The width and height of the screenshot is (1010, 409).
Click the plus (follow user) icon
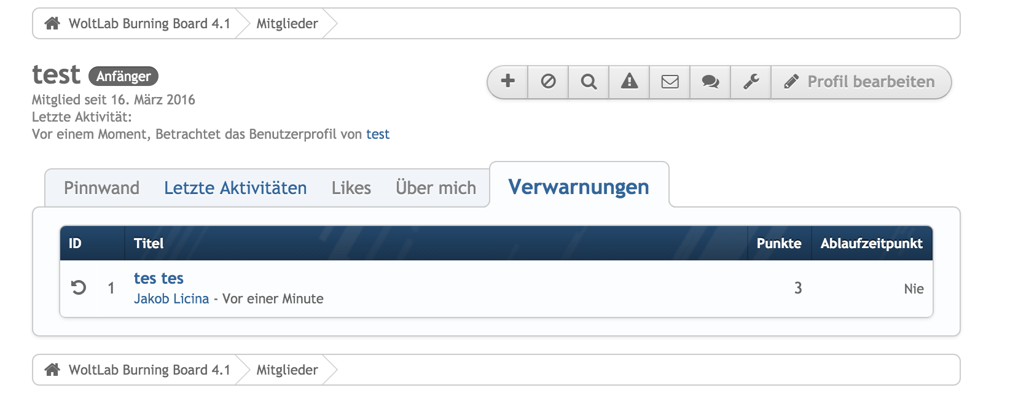click(x=507, y=82)
